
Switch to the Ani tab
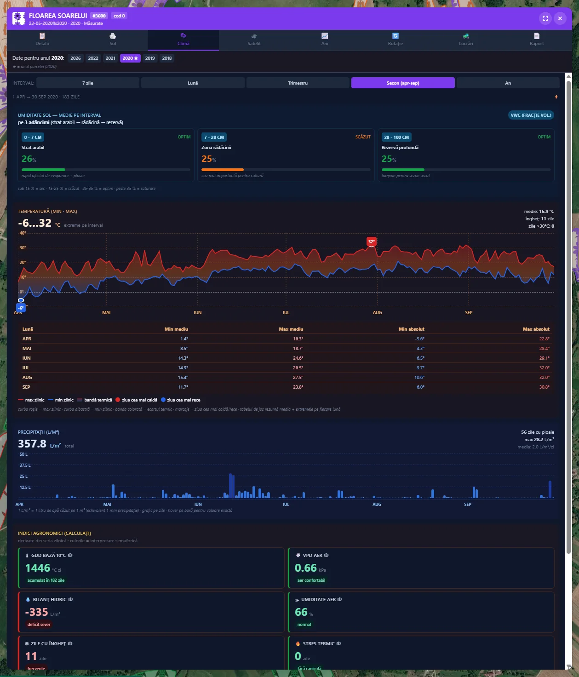[325, 40]
